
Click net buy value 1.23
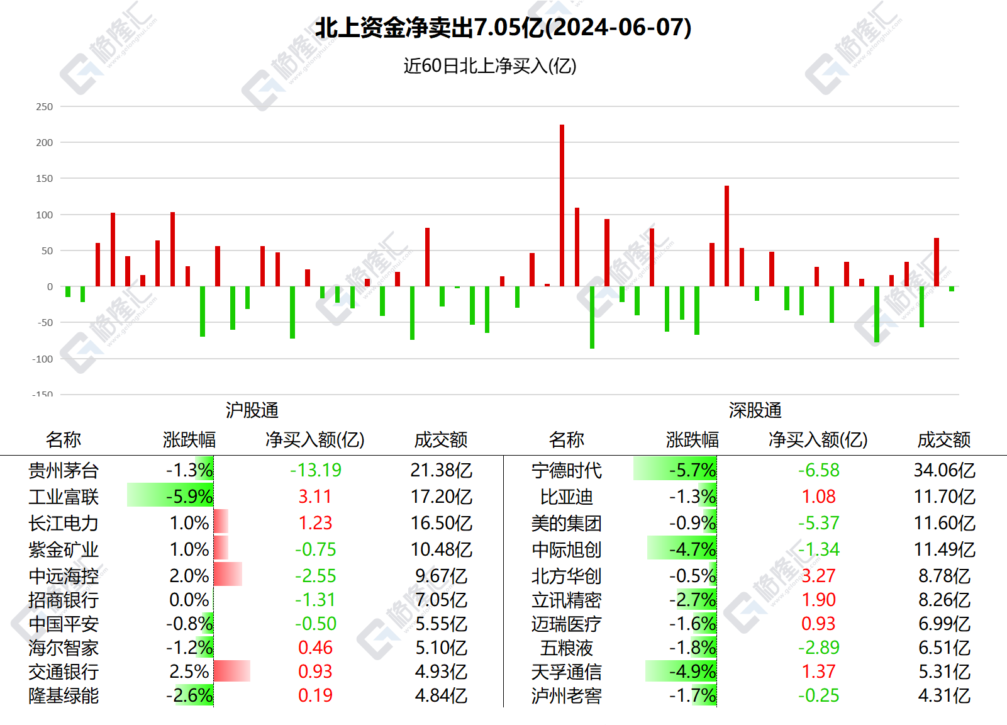click(x=315, y=523)
